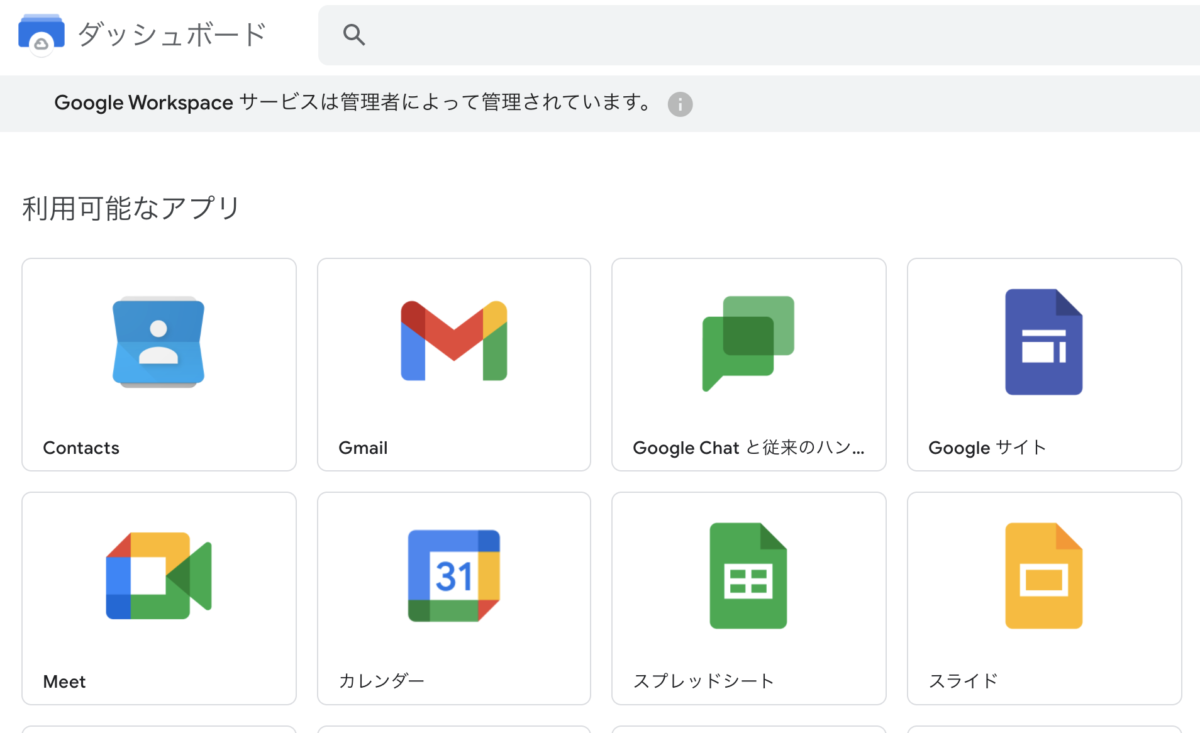Launch Gmail via its envelope icon
Screen dimensions: 1200x733
(x=454, y=341)
